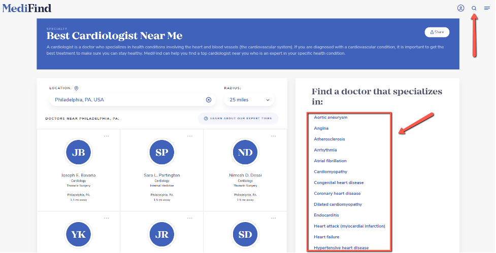Select the Atrial fibrillation link
The image size is (496, 253).
click(x=330, y=161)
